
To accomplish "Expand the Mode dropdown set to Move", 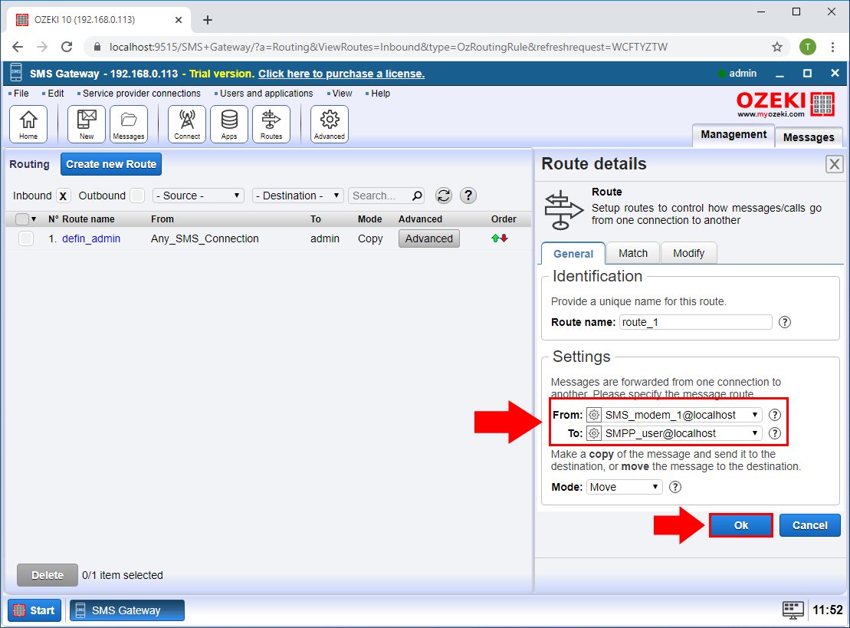I will (625, 487).
